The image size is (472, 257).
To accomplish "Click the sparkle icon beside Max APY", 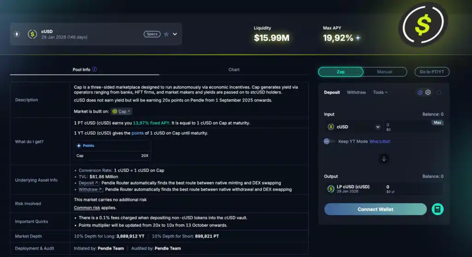I will (x=358, y=38).
